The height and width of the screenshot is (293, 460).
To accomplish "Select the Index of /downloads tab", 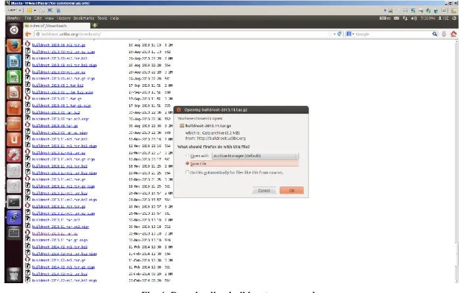I will pos(57,26).
